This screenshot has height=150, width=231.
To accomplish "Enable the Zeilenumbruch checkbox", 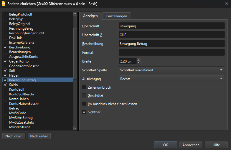I will click(x=84, y=87).
